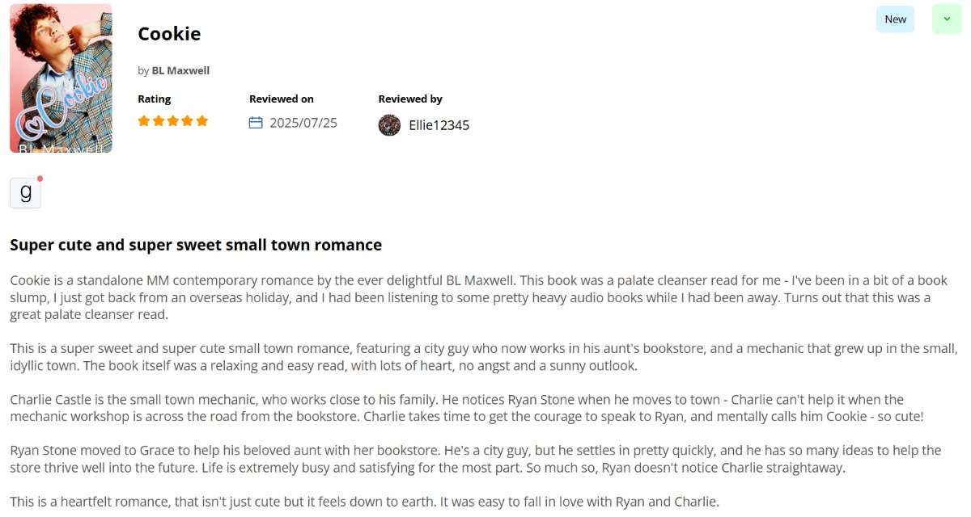
Task: Click the calendar icon beside the review date
Action: [x=256, y=123]
